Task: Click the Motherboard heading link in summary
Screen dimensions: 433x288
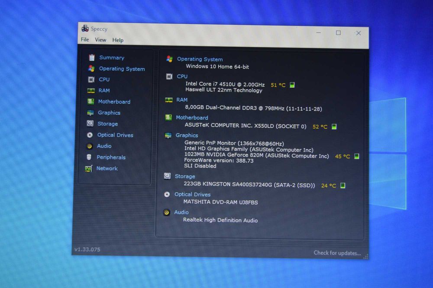Action: click(192, 118)
